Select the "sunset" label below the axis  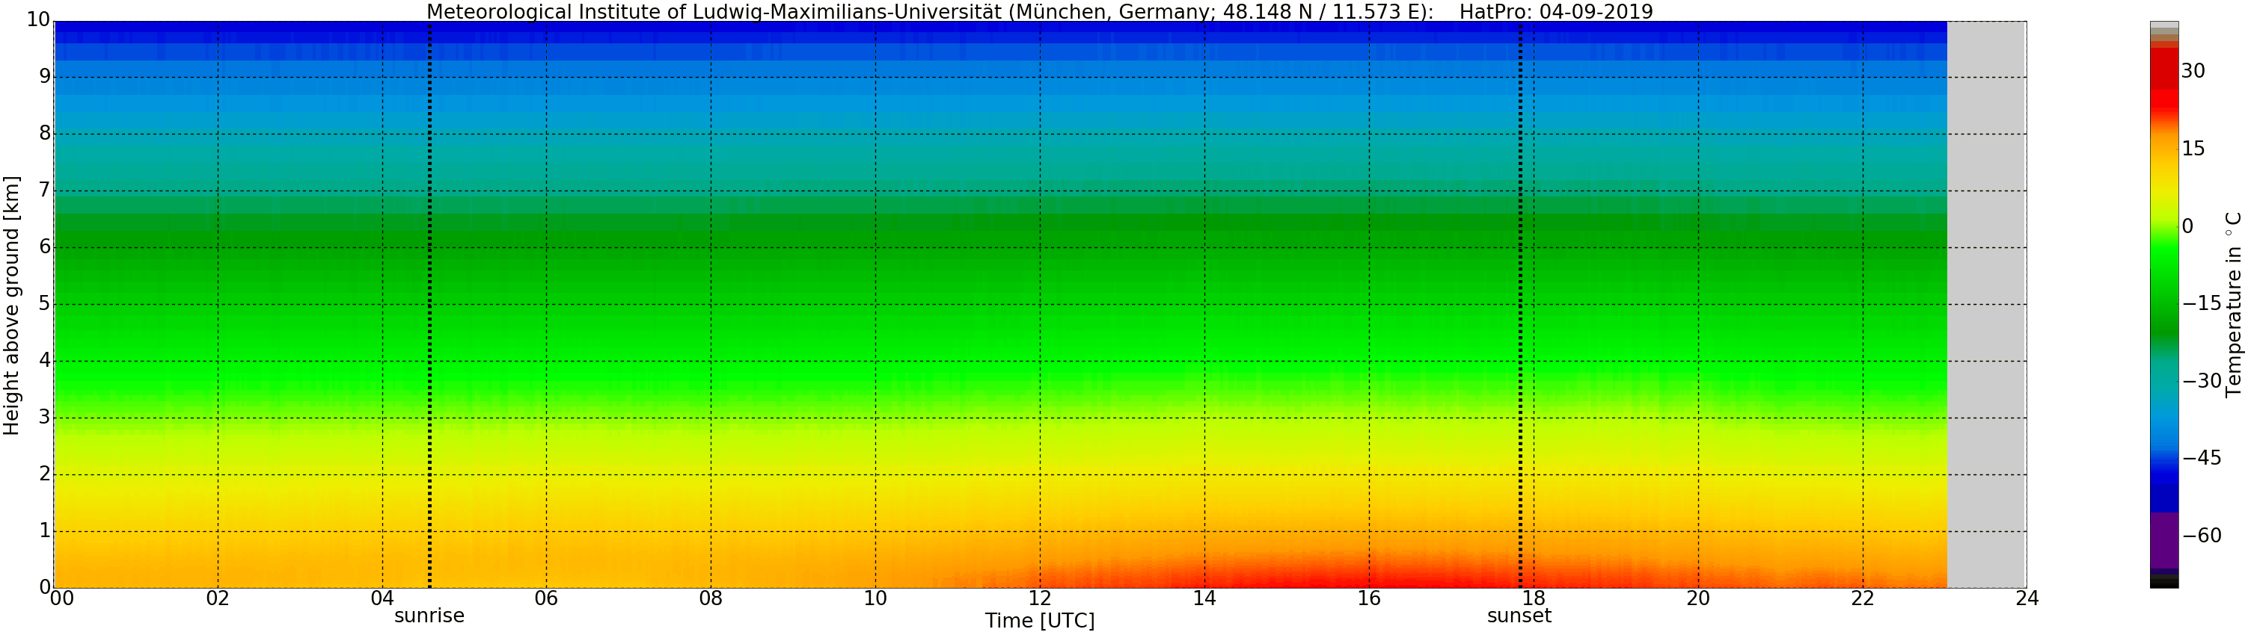click(1519, 616)
